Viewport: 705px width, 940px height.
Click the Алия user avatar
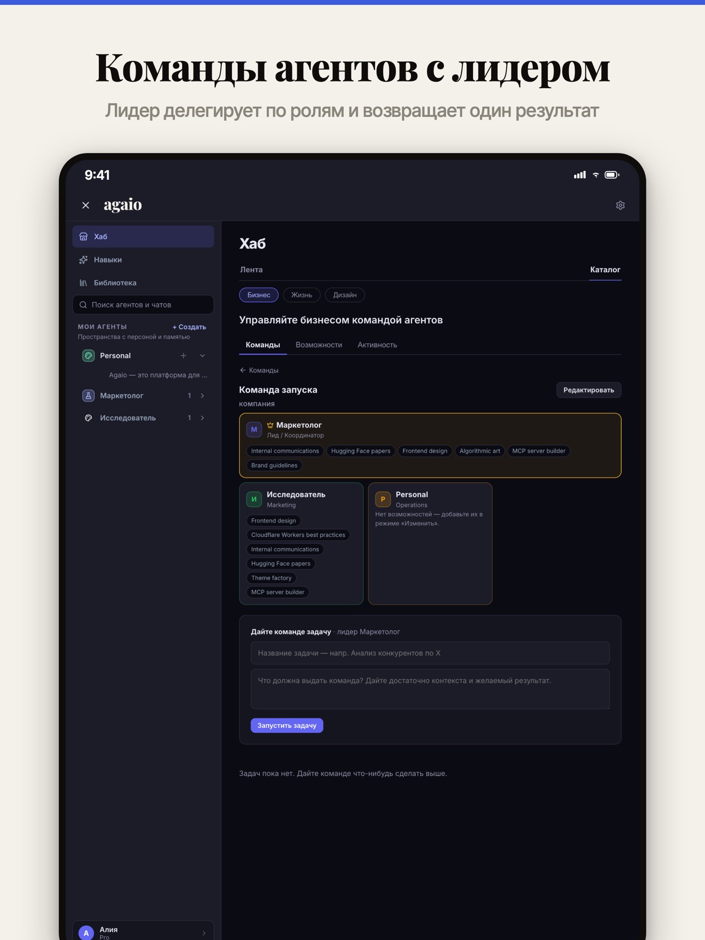[86, 932]
